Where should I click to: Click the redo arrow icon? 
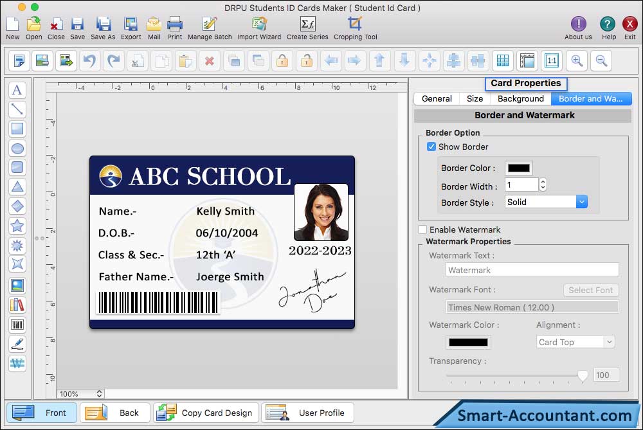pyautogui.click(x=114, y=60)
